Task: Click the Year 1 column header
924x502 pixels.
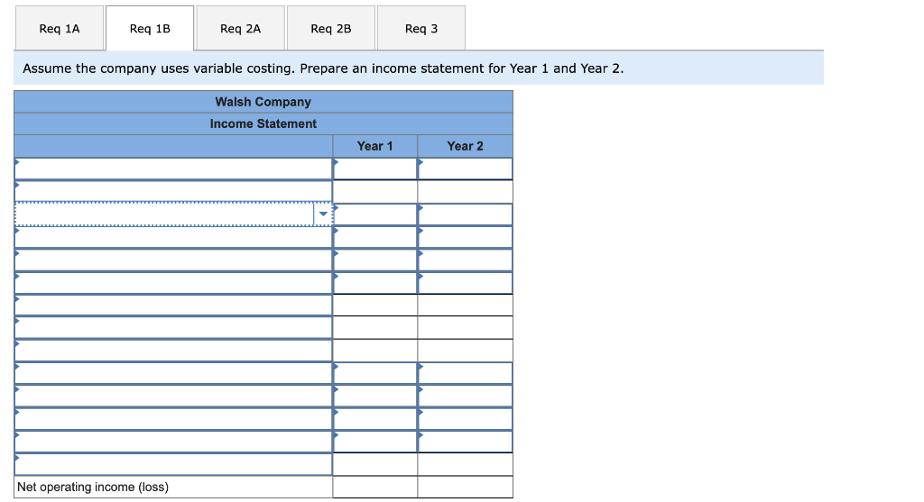Action: click(374, 146)
